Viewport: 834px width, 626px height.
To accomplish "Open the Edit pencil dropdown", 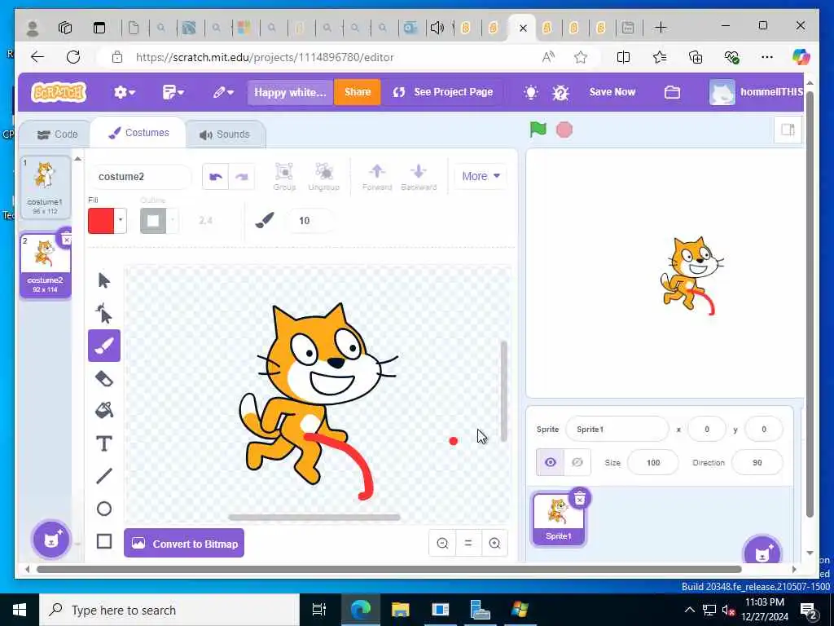I will click(x=223, y=93).
